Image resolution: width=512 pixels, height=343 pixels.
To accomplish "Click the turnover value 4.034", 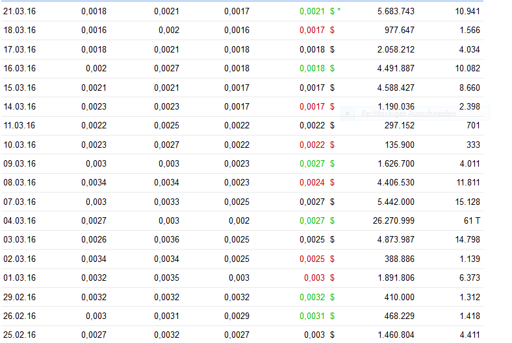I will coord(470,49).
